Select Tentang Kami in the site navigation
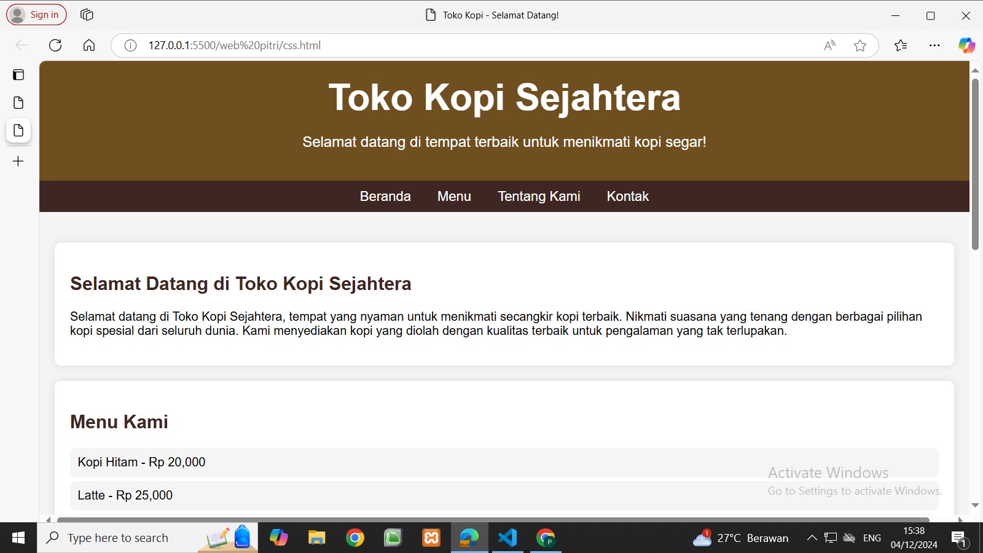This screenshot has width=983, height=553. (x=539, y=196)
